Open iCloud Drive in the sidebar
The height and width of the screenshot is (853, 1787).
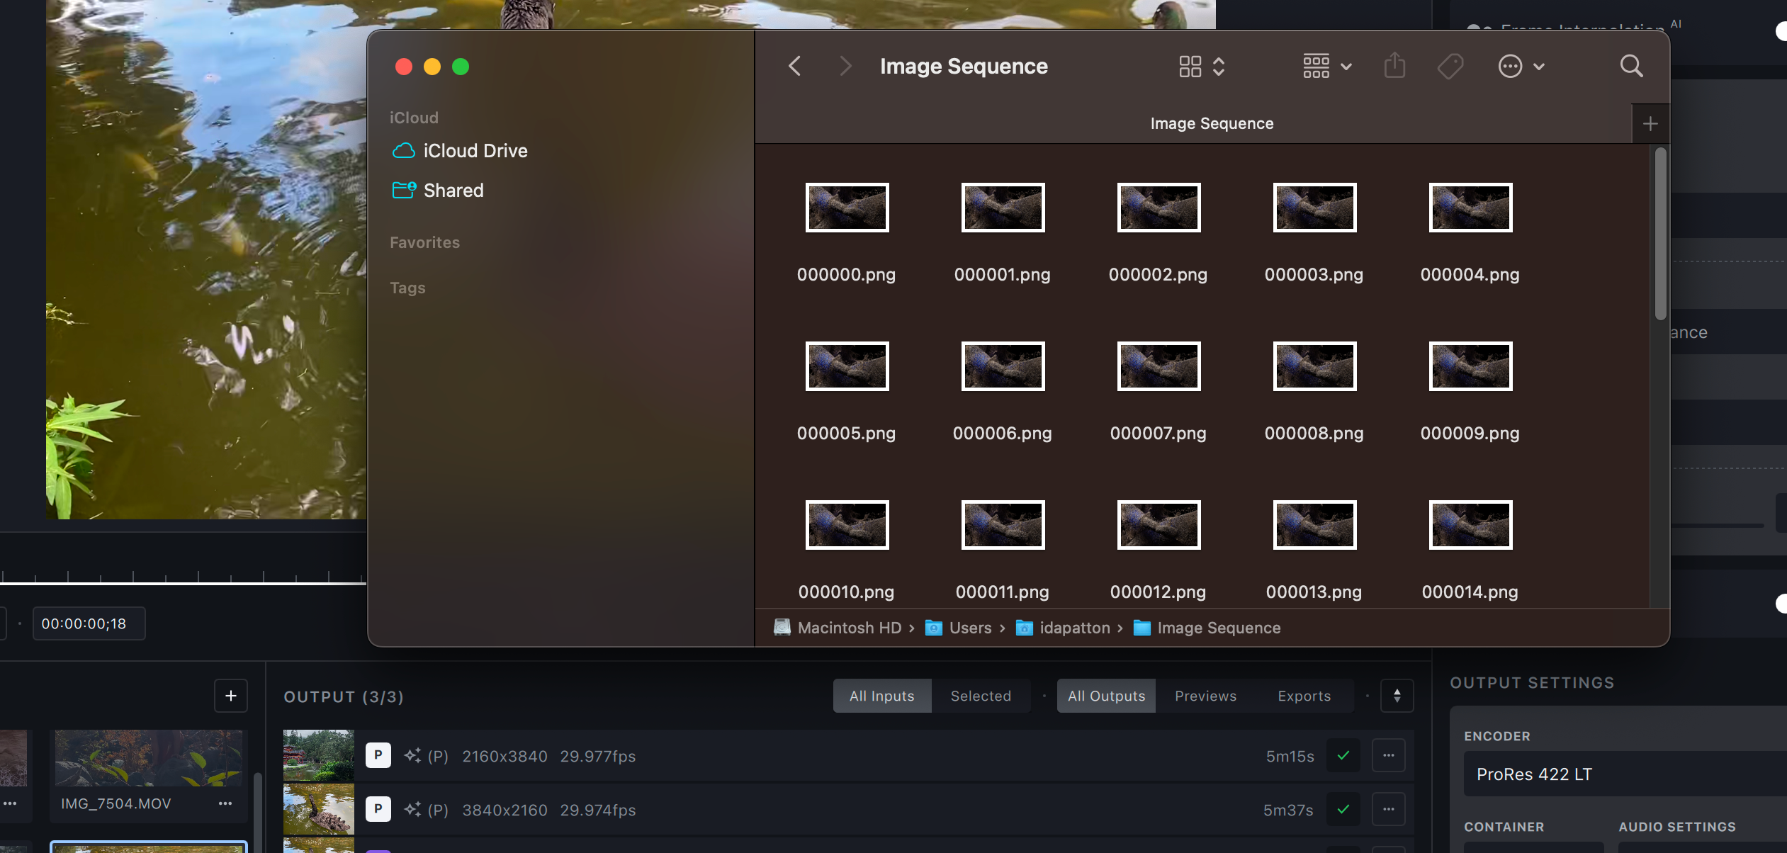point(475,151)
